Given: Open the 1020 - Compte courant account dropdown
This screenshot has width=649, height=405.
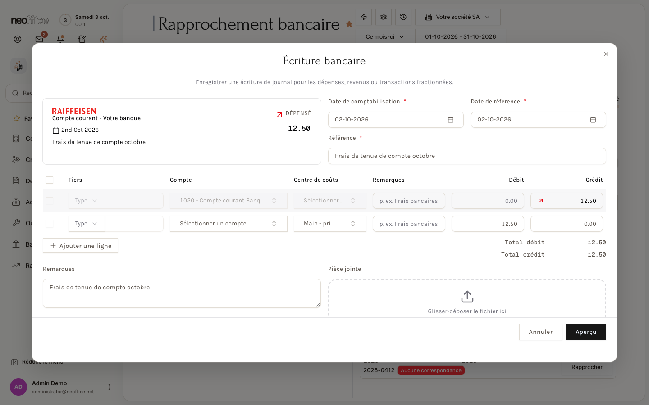Looking at the screenshot, I should click(229, 201).
